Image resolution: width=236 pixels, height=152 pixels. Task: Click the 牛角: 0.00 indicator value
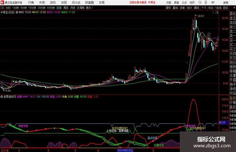pos(67,97)
